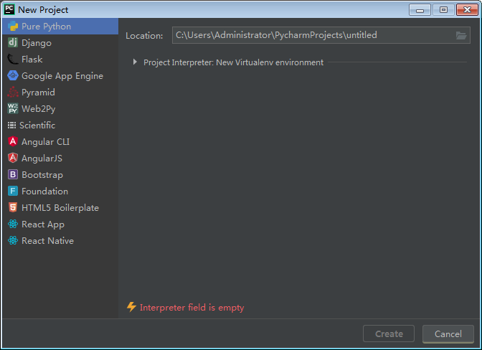Pick the React App icon
The width and height of the screenshot is (482, 350).
coord(12,224)
